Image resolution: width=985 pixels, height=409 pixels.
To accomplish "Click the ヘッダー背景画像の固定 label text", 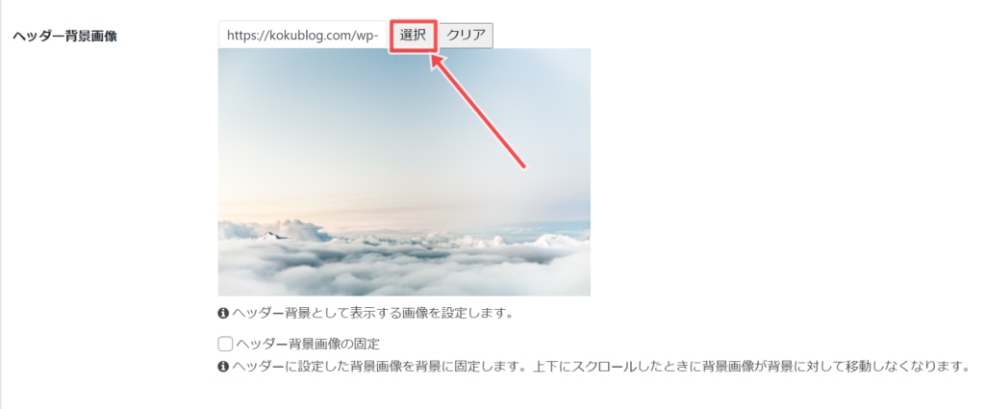I will tap(307, 344).
